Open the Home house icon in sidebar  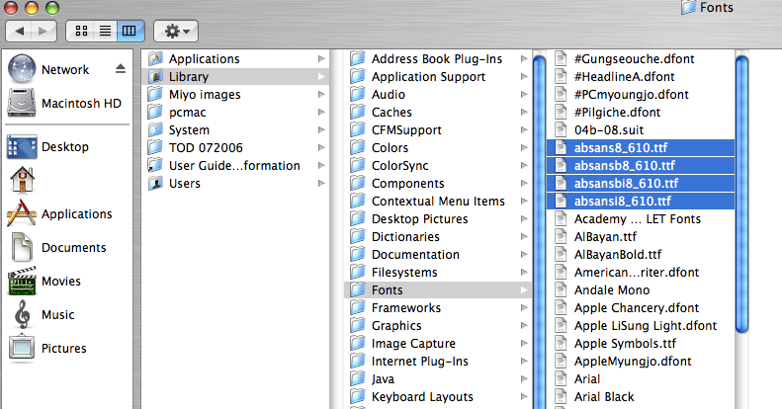click(x=23, y=180)
